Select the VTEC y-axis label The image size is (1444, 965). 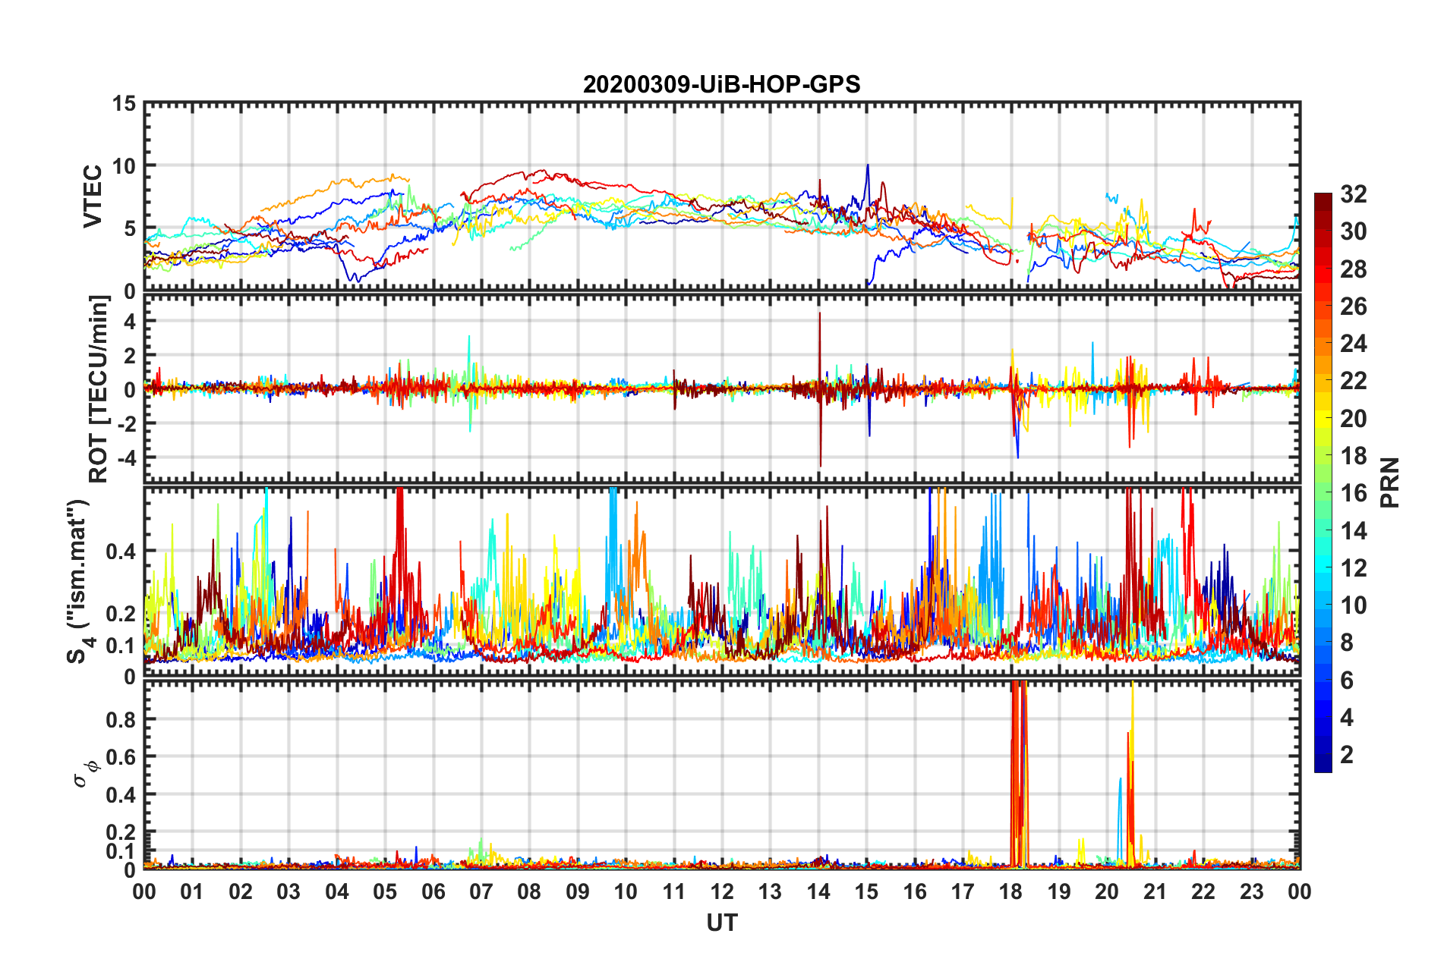click(x=93, y=196)
